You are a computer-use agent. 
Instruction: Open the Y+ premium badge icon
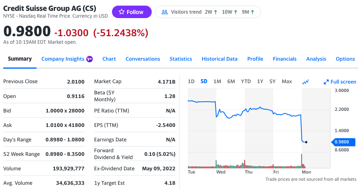[x=89, y=59]
